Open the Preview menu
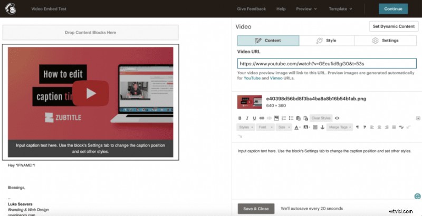Viewport: 422px width, 216px height. (x=306, y=9)
